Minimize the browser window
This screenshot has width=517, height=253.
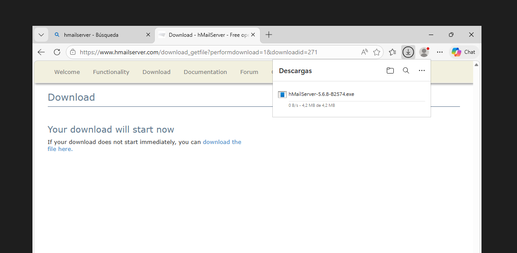[431, 35]
